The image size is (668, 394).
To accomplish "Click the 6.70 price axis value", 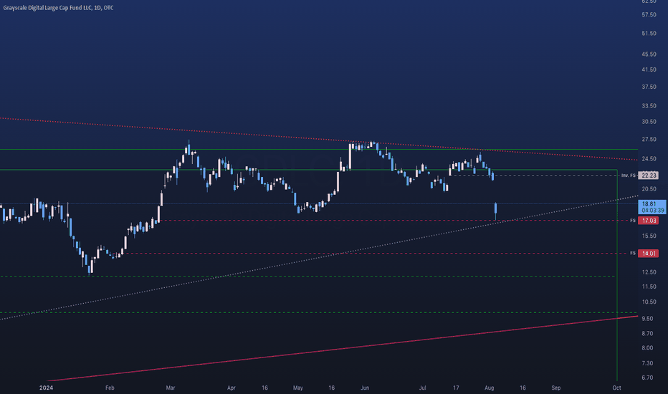I will click(647, 378).
